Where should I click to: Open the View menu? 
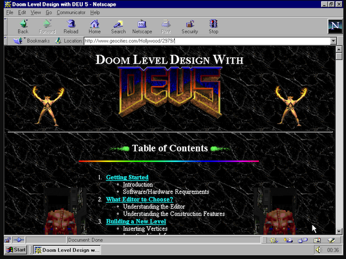36,13
